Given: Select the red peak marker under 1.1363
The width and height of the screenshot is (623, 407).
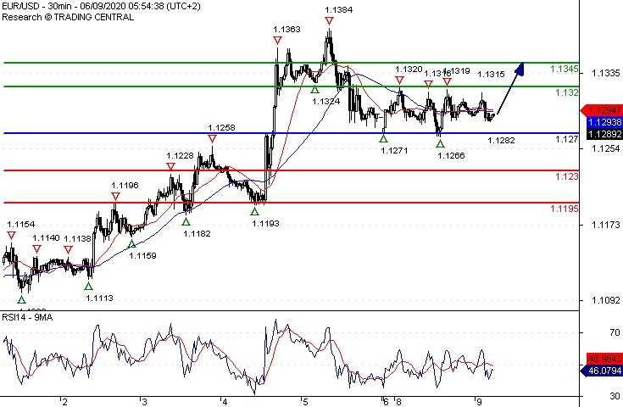Looking at the screenshot, I should tap(277, 40).
